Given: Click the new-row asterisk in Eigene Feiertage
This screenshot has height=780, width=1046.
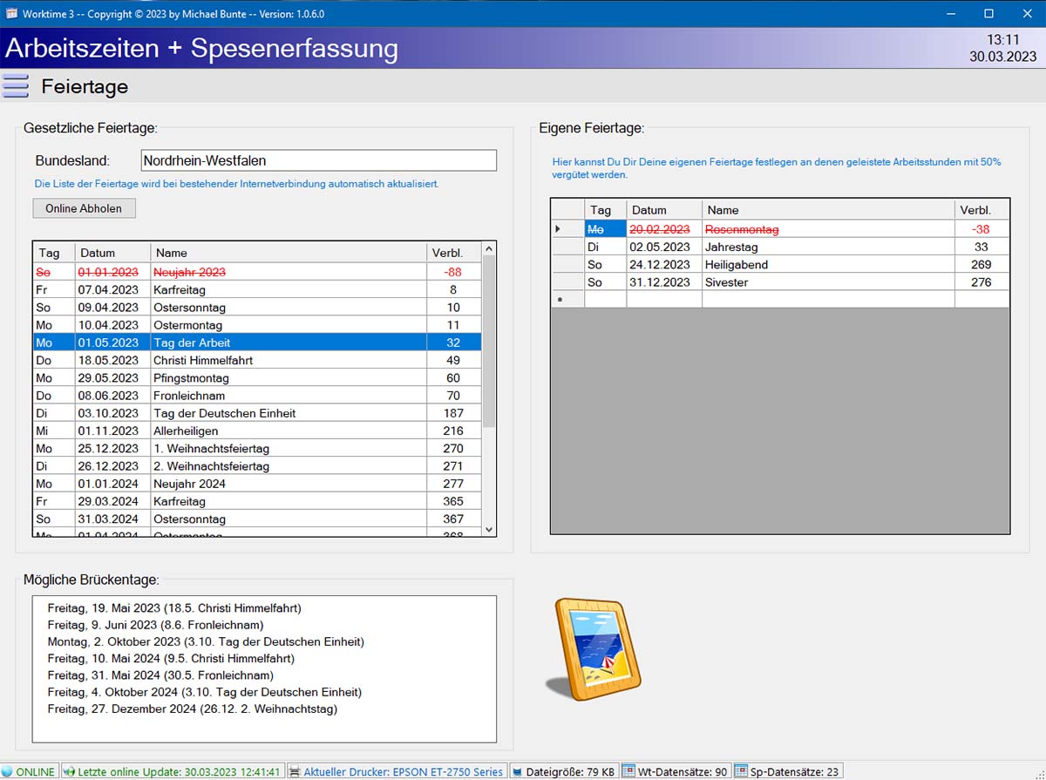Looking at the screenshot, I should 567,299.
